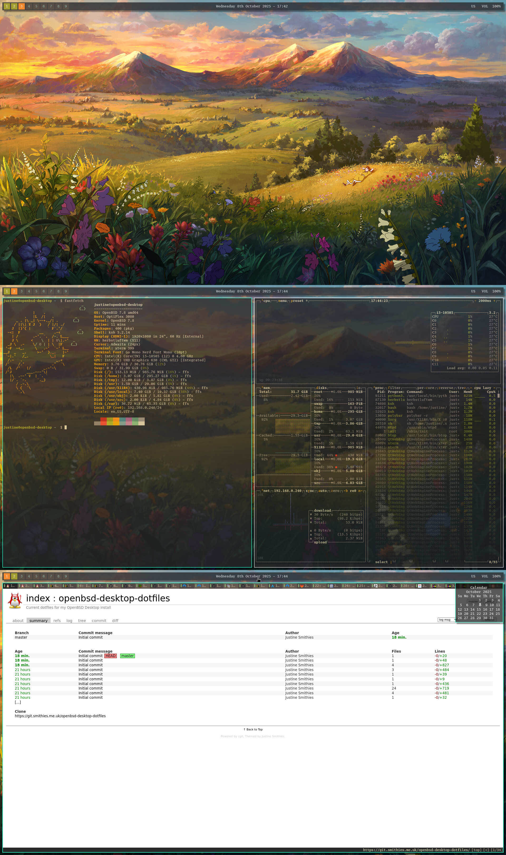Open the btop menu item

tap(282, 301)
